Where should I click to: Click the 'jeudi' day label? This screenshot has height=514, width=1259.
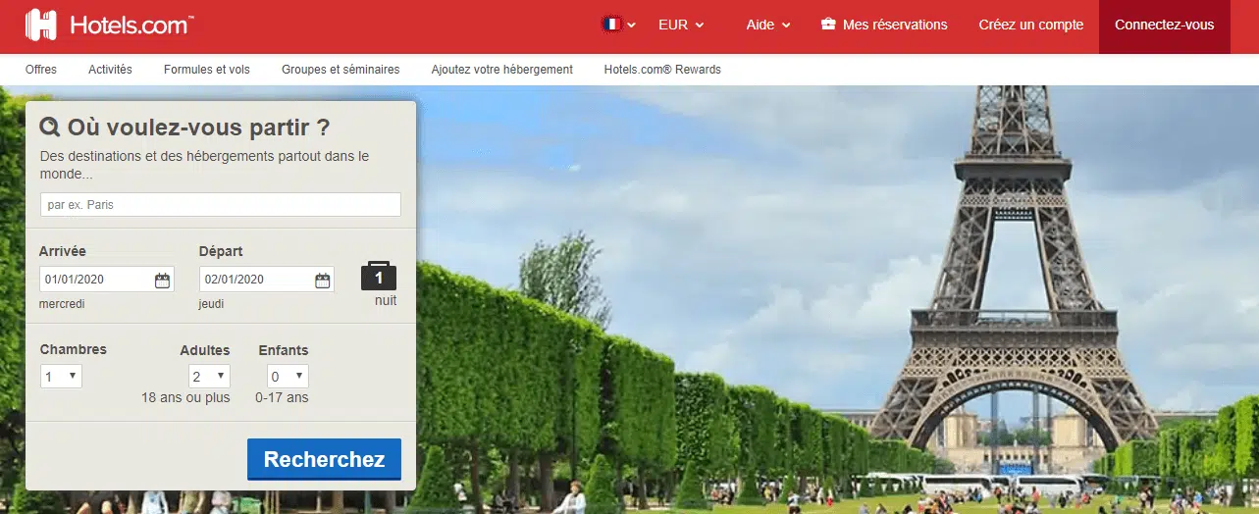click(x=211, y=304)
